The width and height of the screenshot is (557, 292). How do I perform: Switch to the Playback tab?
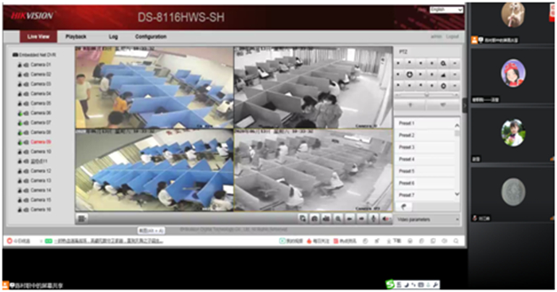click(x=76, y=37)
